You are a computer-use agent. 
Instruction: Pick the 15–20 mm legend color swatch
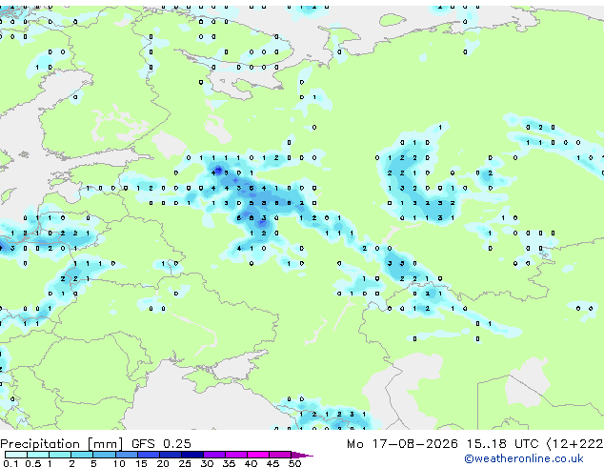[148, 455]
